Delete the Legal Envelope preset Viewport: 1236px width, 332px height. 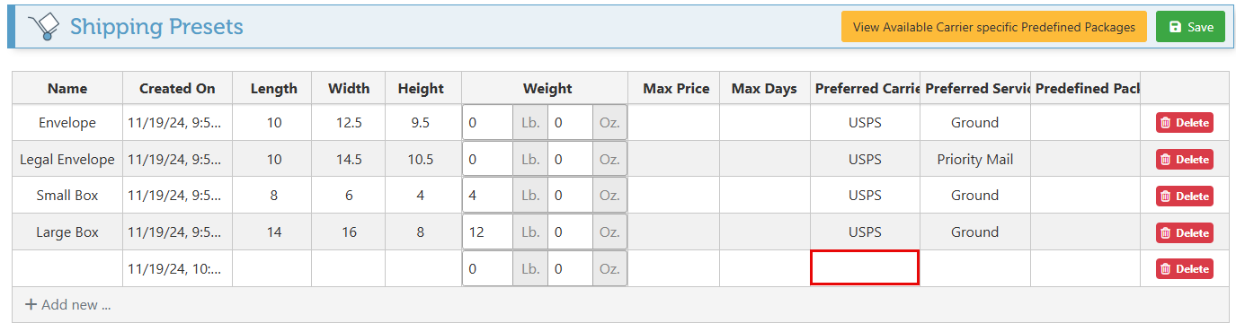(x=1185, y=160)
